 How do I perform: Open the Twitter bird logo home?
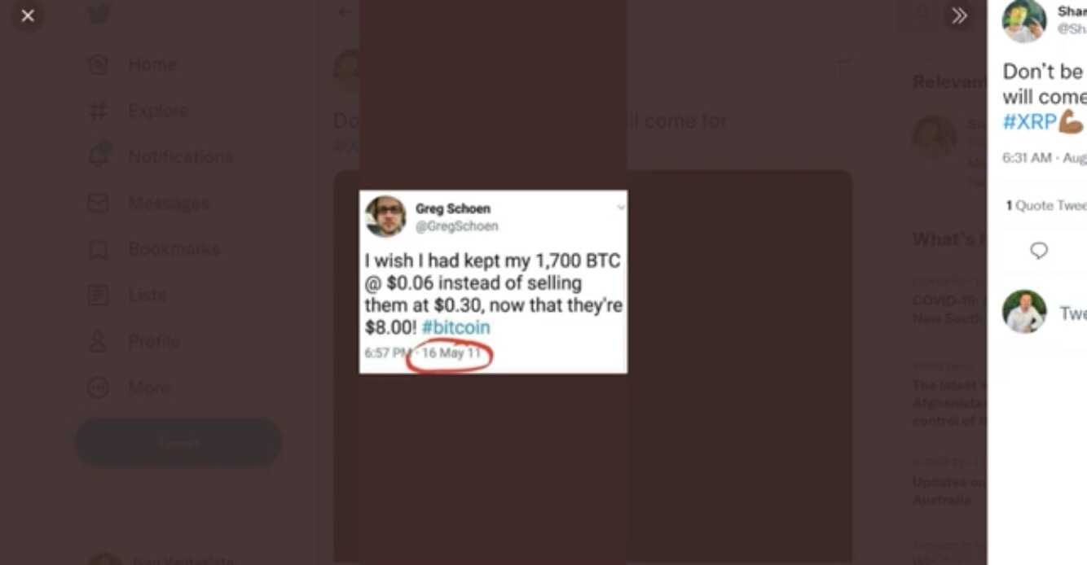point(99,15)
